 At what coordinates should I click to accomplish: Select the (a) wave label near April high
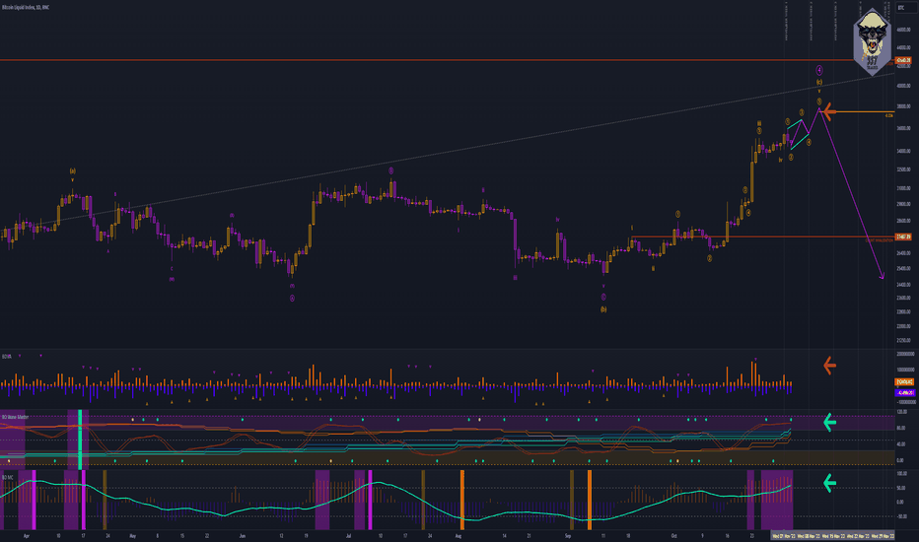tap(73, 171)
